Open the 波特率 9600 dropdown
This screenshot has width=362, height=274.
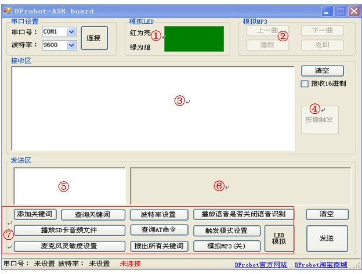click(71, 45)
